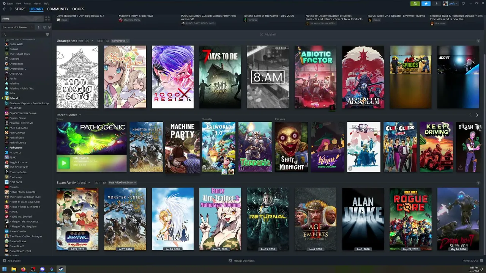Open the blue announcements megaphone button
The width and height of the screenshot is (486, 273).
tap(426, 3)
